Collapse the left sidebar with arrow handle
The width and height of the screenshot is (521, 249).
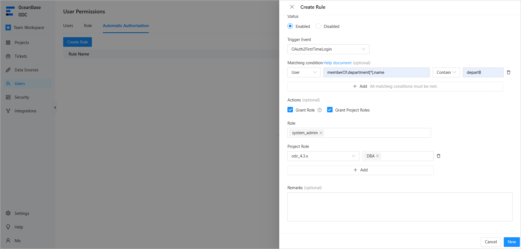55,108
